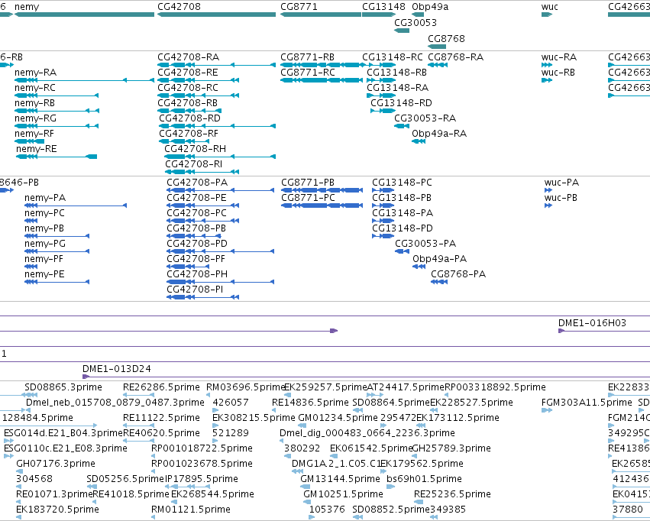Click EST ESG014d.E21_B04.3prime

click(63, 432)
